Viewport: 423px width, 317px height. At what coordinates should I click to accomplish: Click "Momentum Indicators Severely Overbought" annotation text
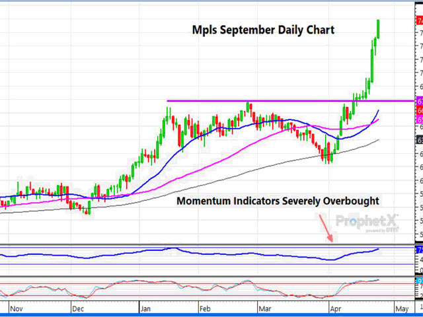click(278, 201)
